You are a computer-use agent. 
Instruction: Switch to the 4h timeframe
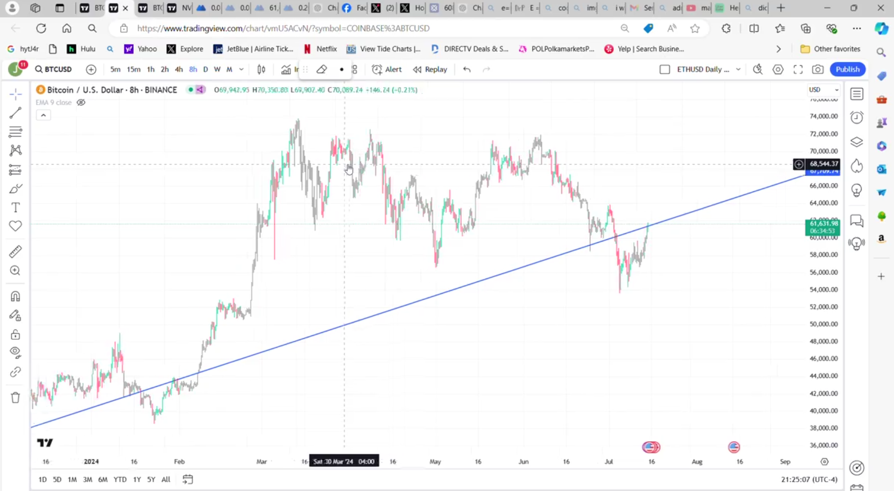click(x=179, y=70)
